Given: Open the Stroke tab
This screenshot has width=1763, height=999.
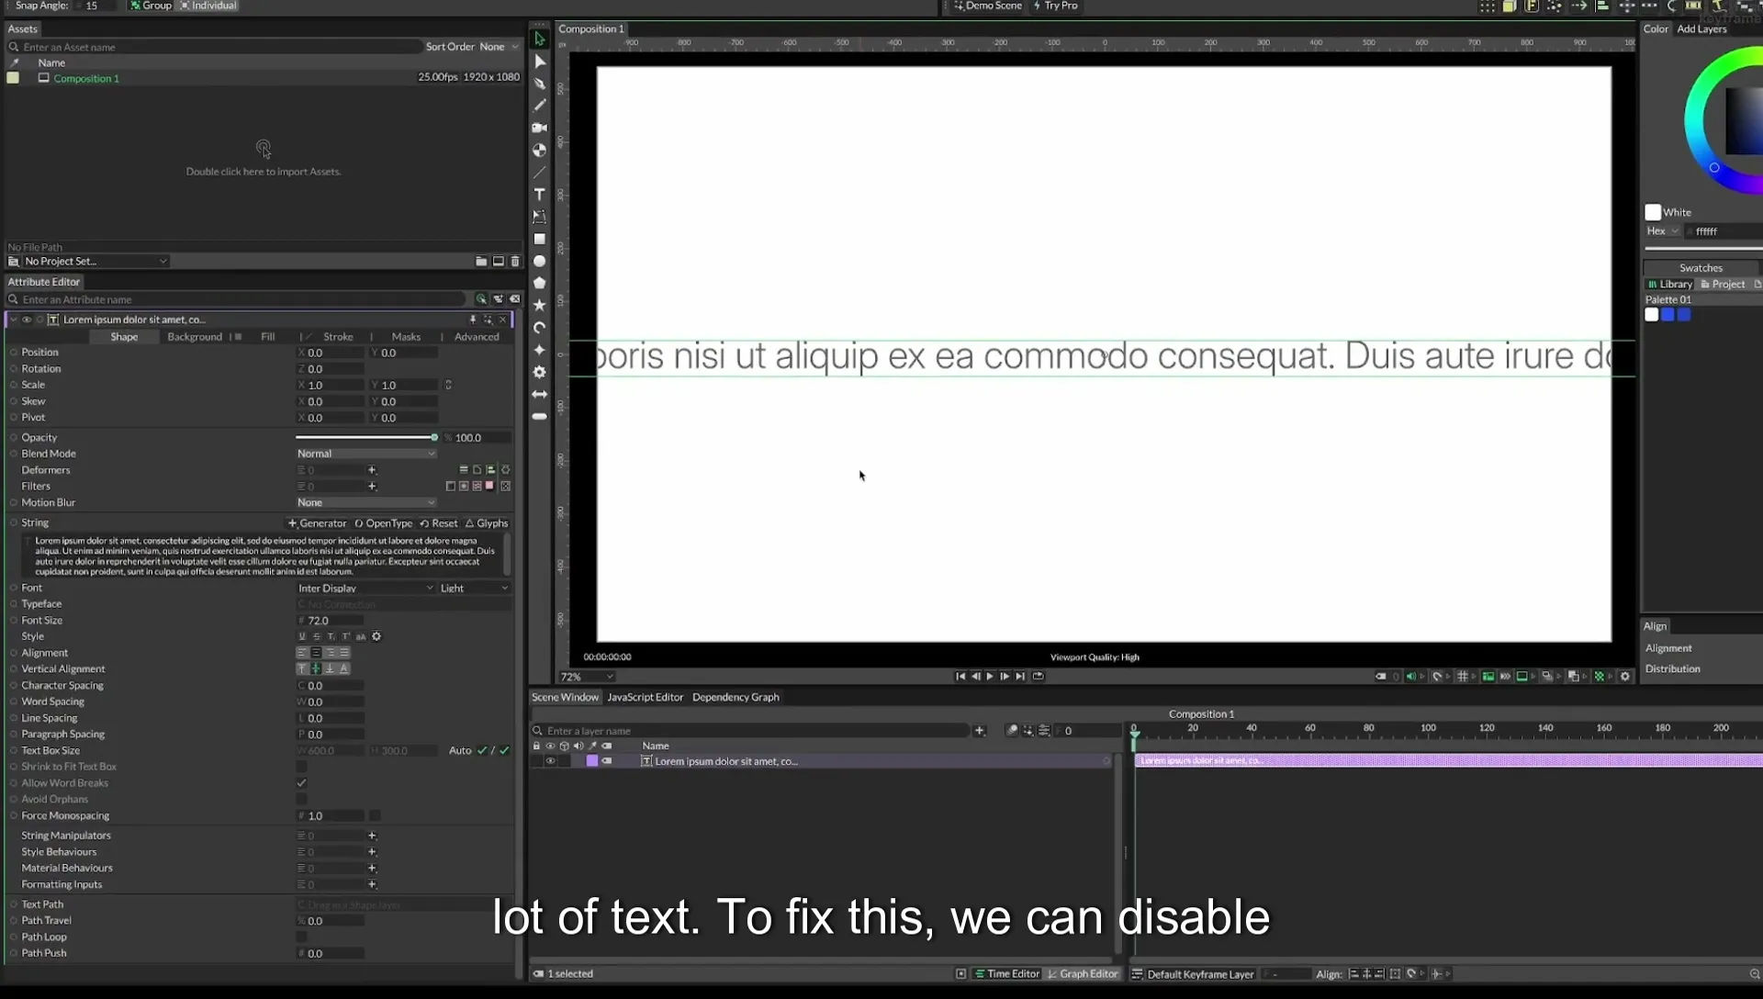Looking at the screenshot, I should click(338, 337).
